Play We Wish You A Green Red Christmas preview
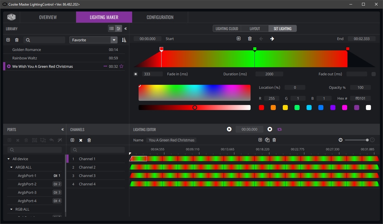The height and width of the screenshot is (224, 383). point(9,66)
